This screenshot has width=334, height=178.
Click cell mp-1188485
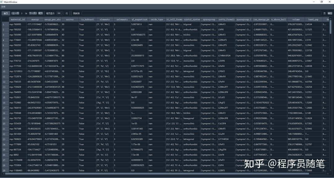tap(18, 171)
